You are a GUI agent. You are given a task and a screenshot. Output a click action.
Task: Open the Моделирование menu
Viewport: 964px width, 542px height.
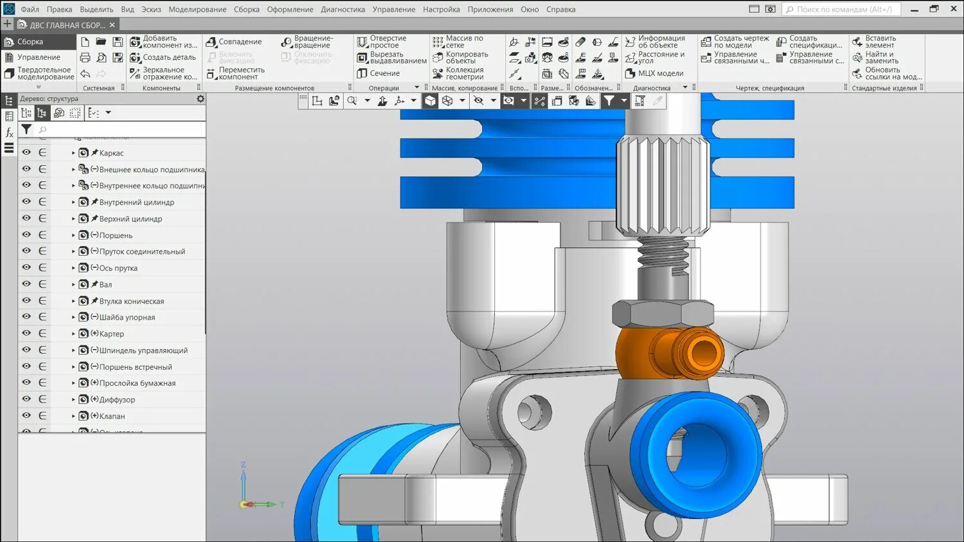[197, 10]
